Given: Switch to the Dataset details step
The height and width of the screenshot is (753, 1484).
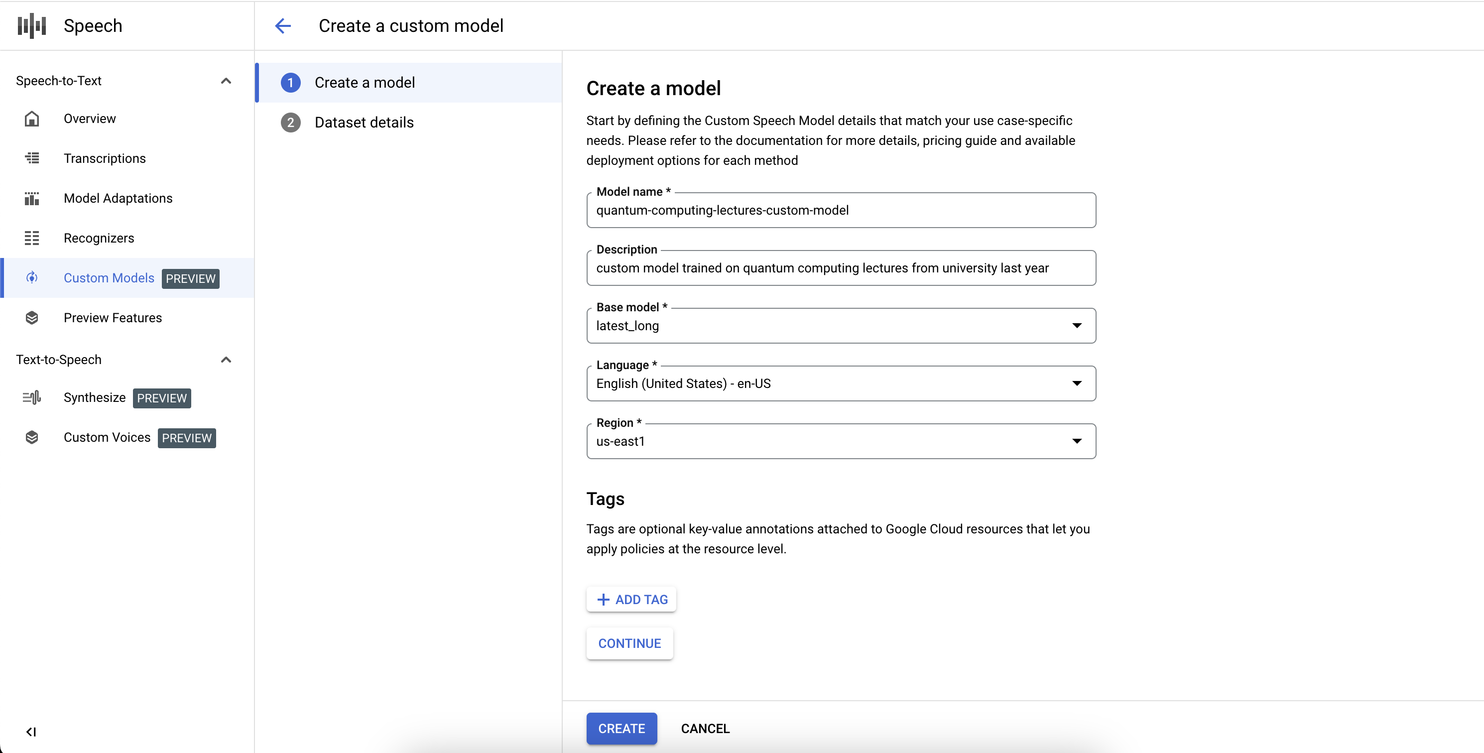Looking at the screenshot, I should [x=365, y=122].
